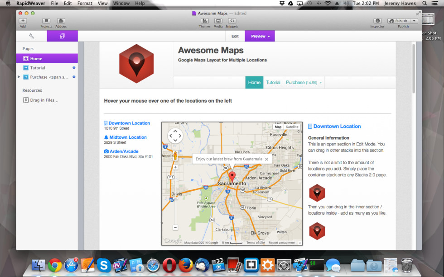
Task: Open System Preferences from the dock
Action: pyautogui.click(x=284, y=265)
